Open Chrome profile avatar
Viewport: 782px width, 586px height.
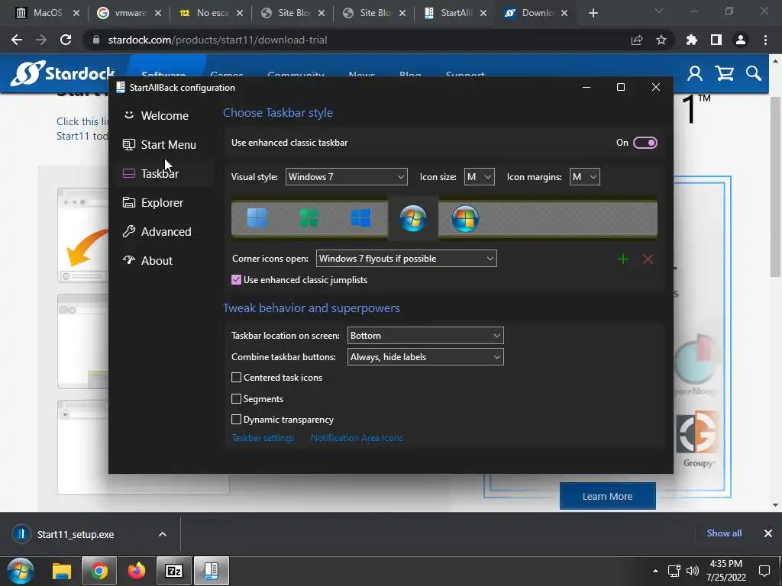pyautogui.click(x=741, y=40)
